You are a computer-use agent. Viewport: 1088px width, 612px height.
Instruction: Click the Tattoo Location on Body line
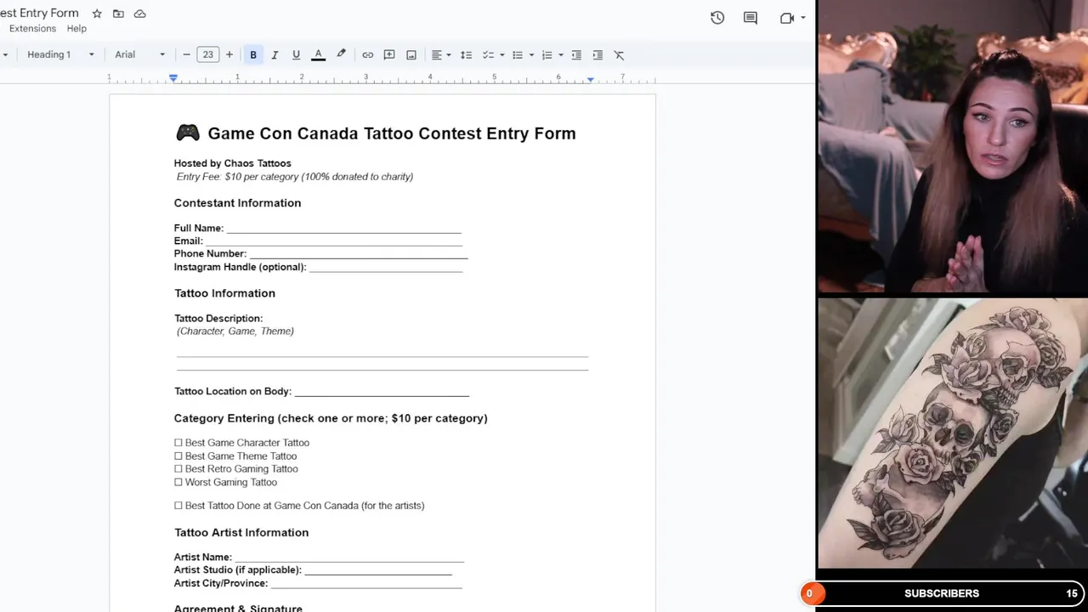(x=382, y=392)
